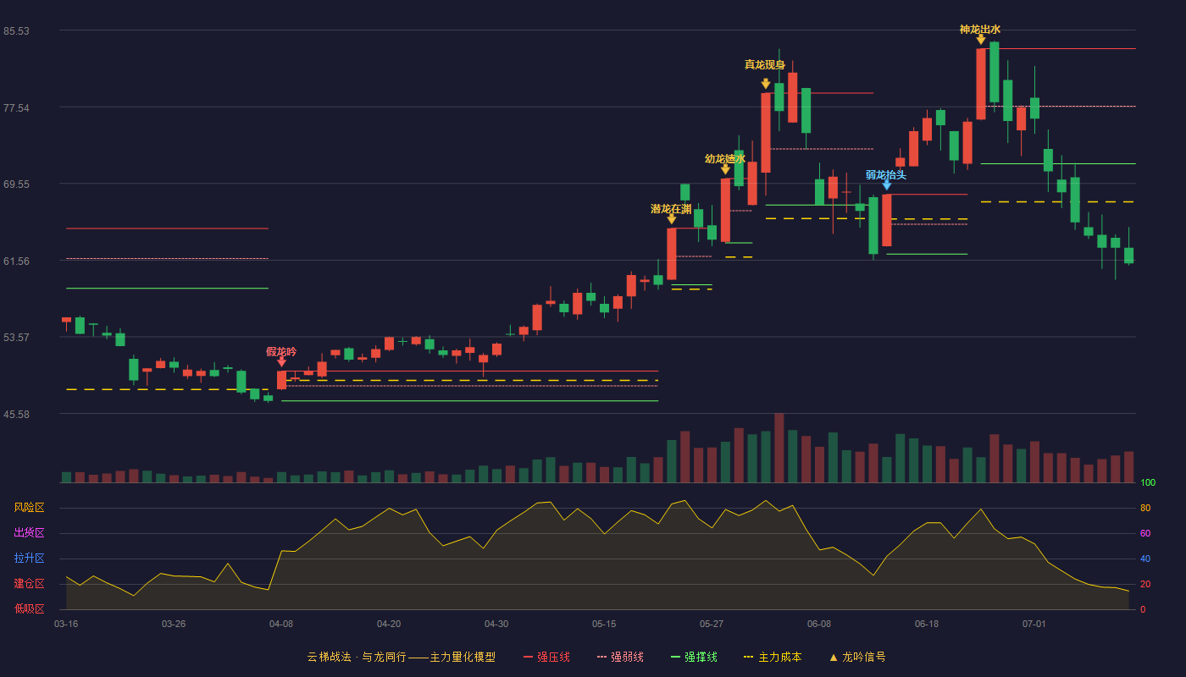Toggle the 龙吟信号 legend entry
The image size is (1186, 677).
857,657
